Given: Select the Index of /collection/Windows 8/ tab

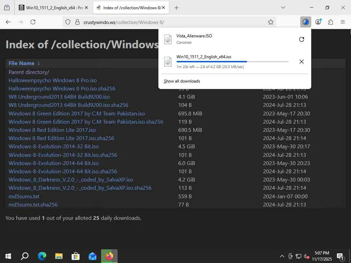Looking at the screenshot, I should (131, 8).
